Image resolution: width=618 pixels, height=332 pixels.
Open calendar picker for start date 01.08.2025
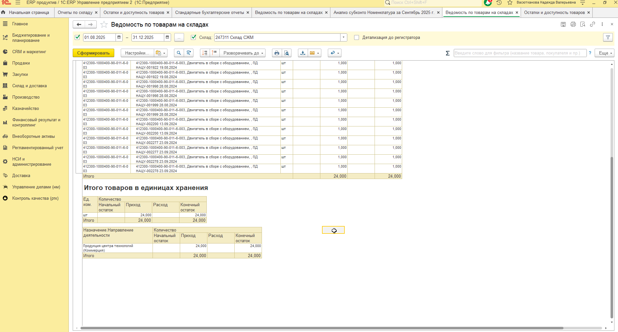[119, 38]
